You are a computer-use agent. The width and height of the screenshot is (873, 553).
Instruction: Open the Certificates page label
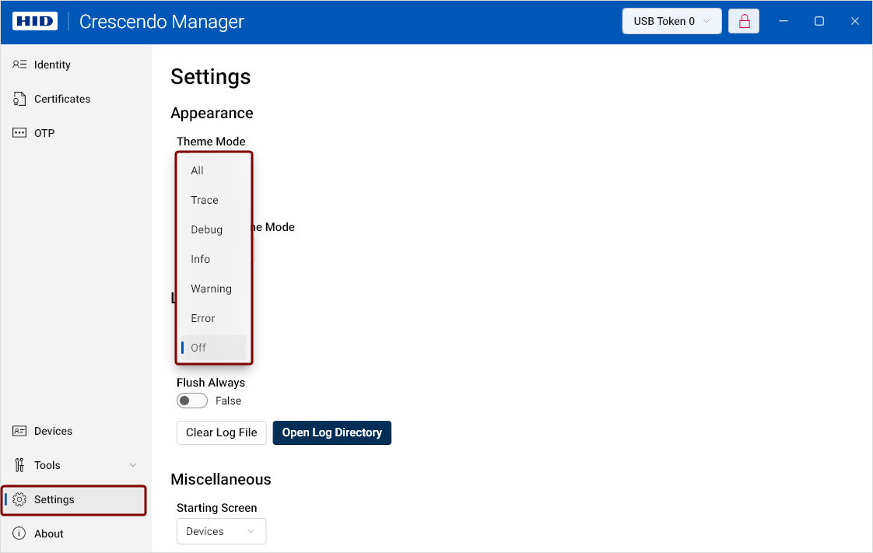(x=62, y=99)
